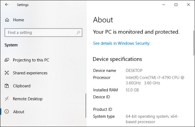Click the Shared experiences icon
The height and width of the screenshot is (127, 195).
point(7,73)
